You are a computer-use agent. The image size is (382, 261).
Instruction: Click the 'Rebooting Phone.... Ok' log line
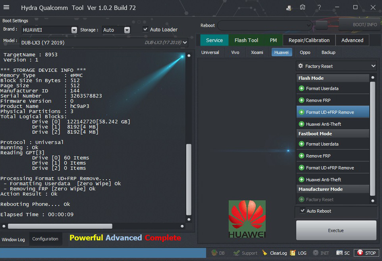[35, 204]
